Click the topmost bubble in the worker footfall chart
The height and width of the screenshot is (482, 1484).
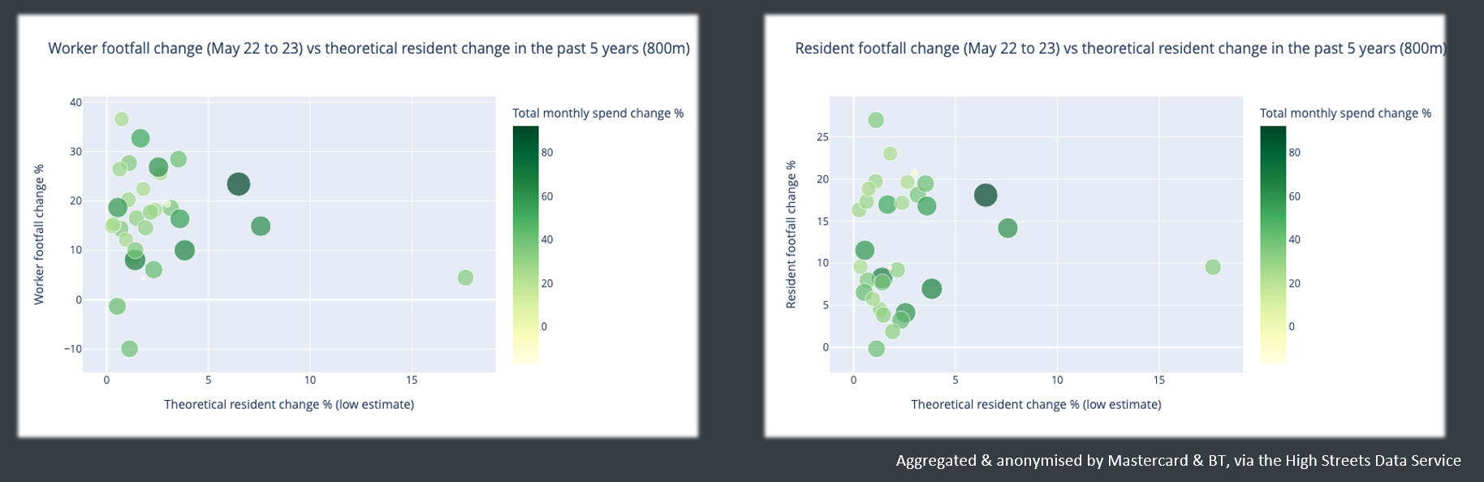(122, 119)
